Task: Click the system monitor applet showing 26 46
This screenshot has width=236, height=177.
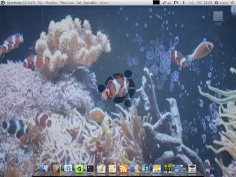Action: pyautogui.click(x=168, y=169)
